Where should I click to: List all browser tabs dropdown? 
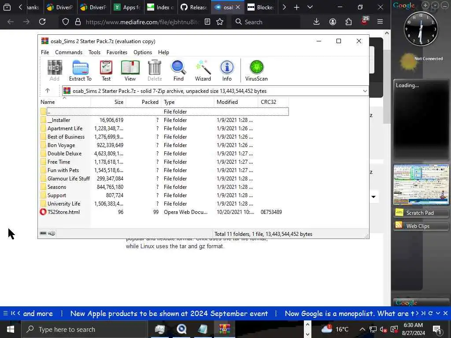pyautogui.click(x=310, y=7)
